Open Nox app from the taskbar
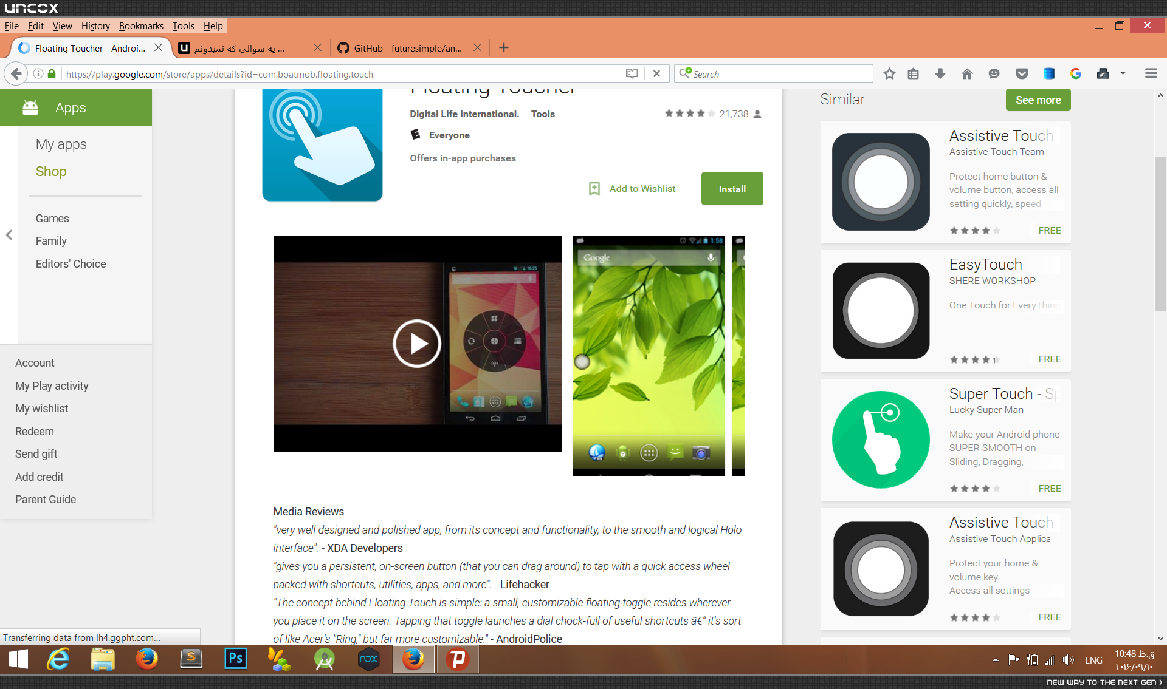 369,659
